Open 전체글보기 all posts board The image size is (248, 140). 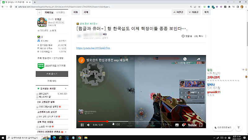point(43,94)
